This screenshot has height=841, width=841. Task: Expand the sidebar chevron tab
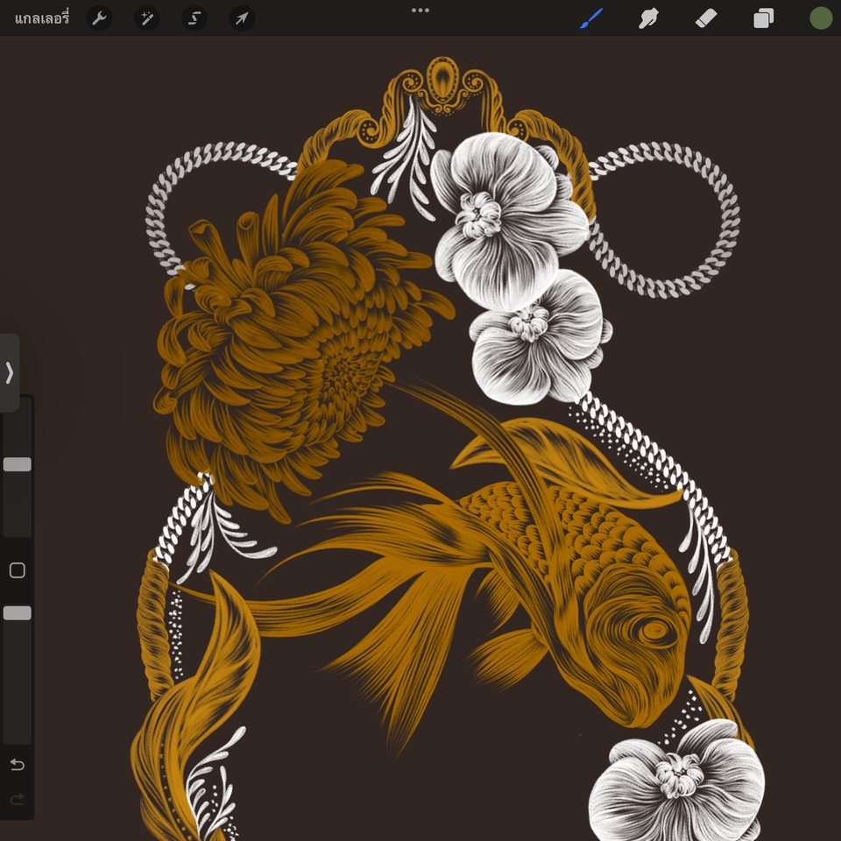coord(9,373)
